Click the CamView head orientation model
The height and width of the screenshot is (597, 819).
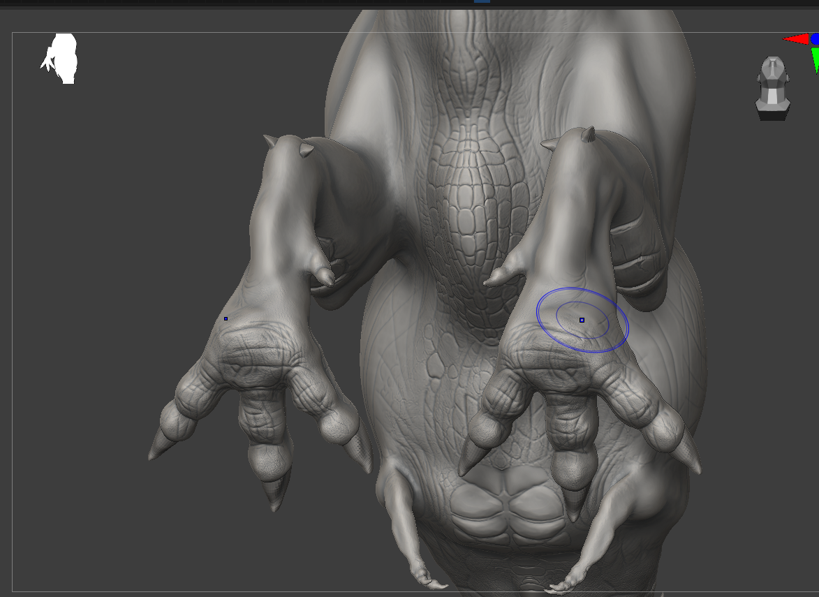tap(772, 88)
